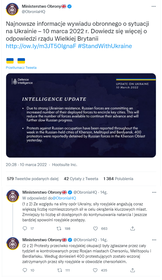Screen dimensions: 162x280
Task: Click the @ObroniaHQ mention in W odpowiedzi do
Action: (x=64, y=198)
